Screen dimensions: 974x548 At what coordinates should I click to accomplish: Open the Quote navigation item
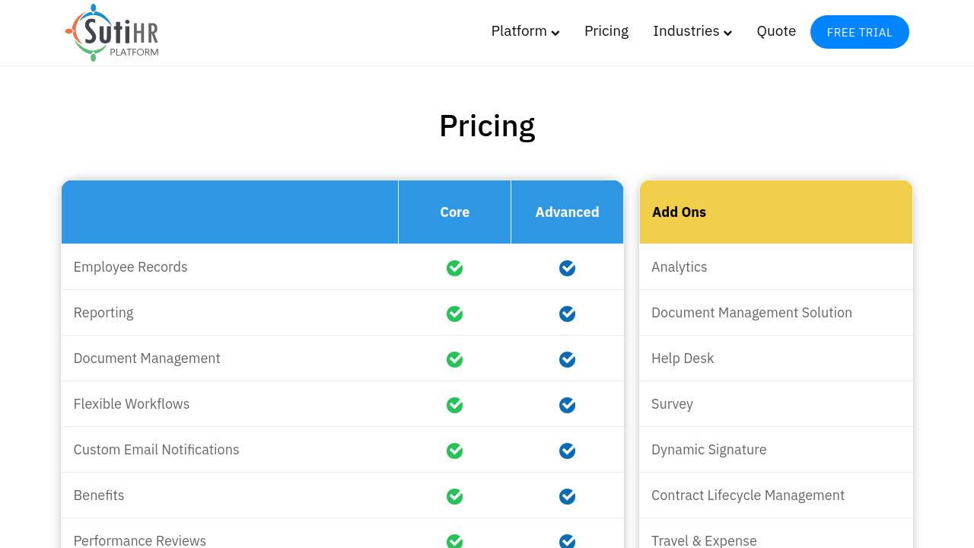(775, 31)
